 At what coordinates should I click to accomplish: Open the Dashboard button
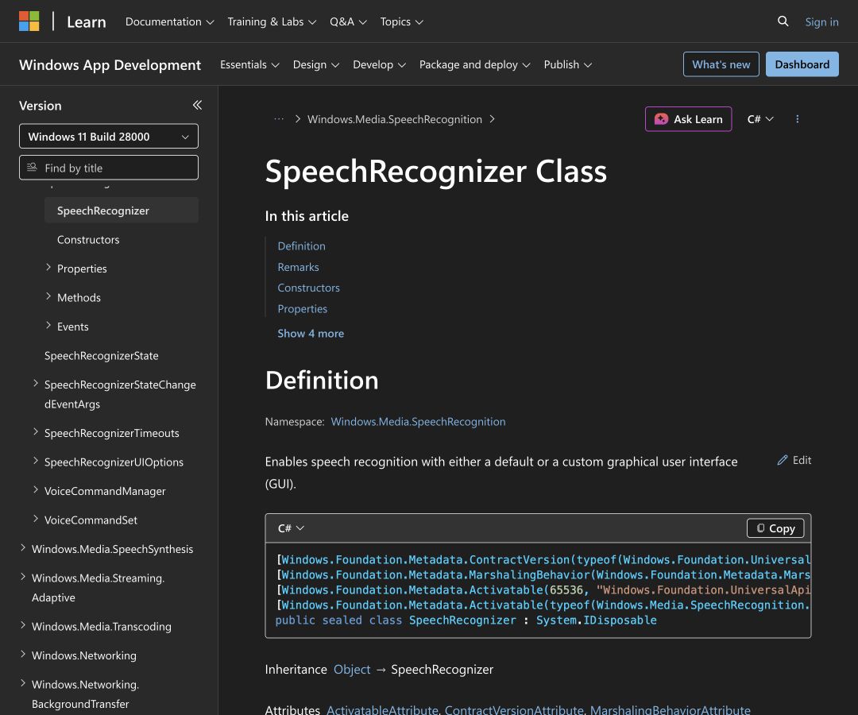click(802, 64)
